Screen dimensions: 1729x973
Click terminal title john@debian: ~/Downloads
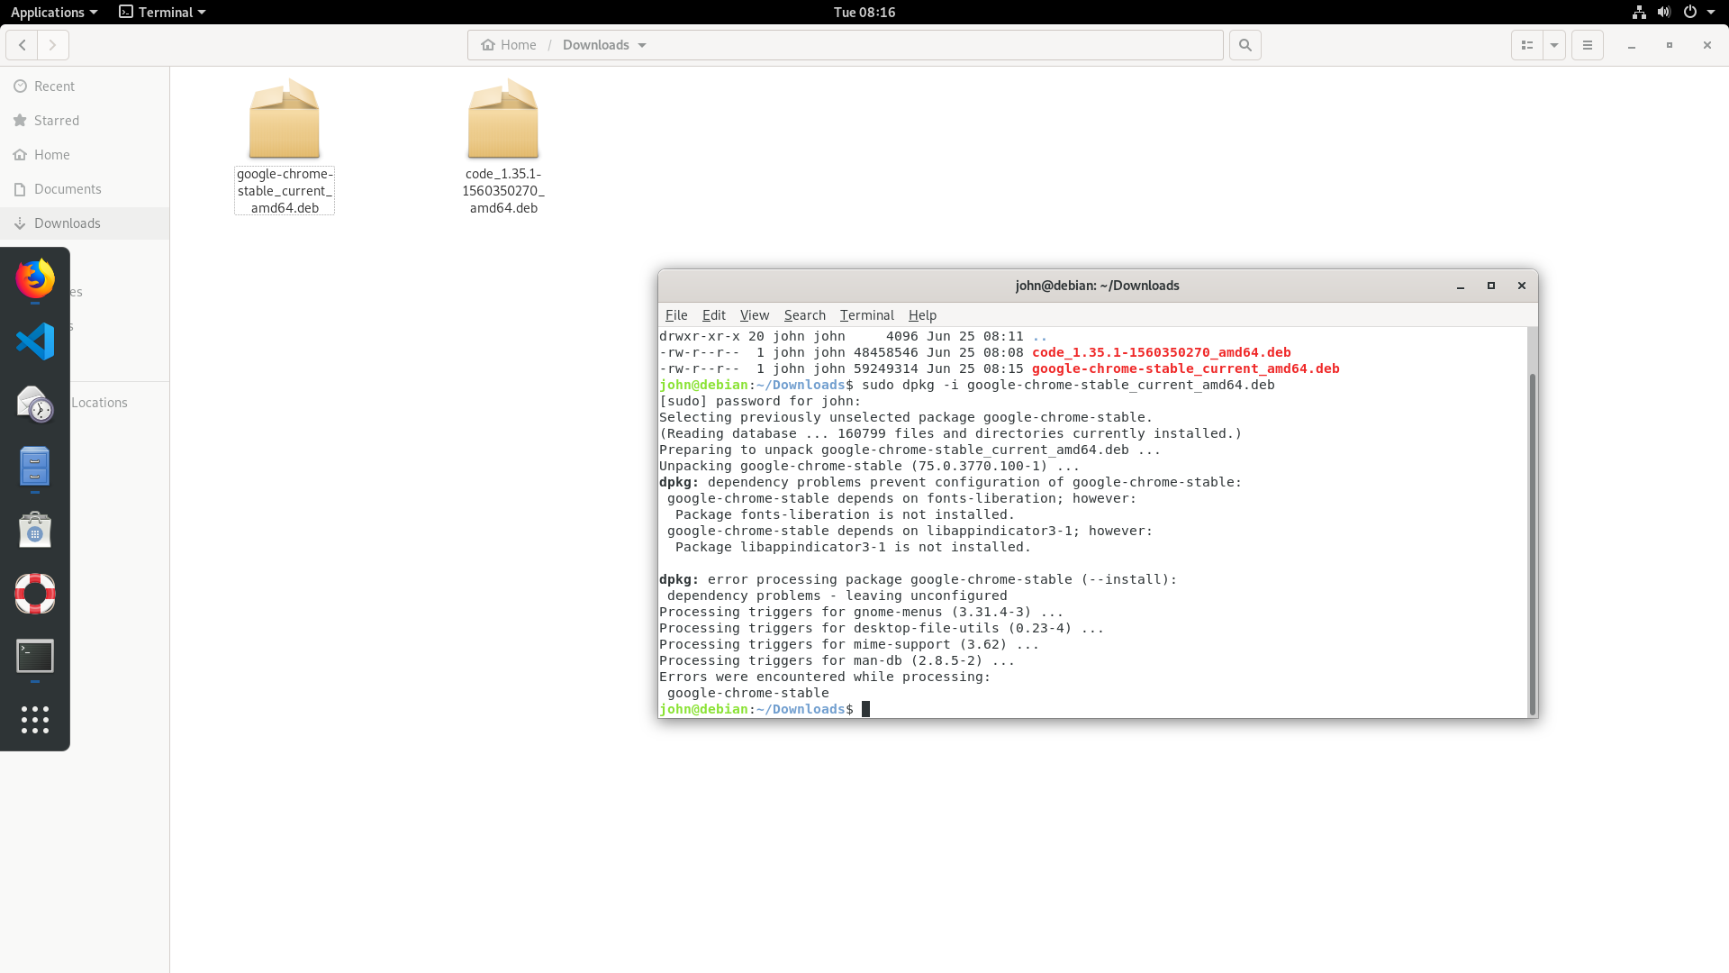pyautogui.click(x=1097, y=286)
